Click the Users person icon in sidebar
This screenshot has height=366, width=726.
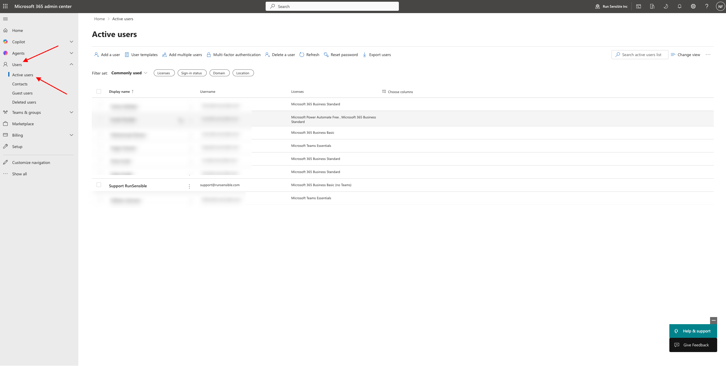5,64
